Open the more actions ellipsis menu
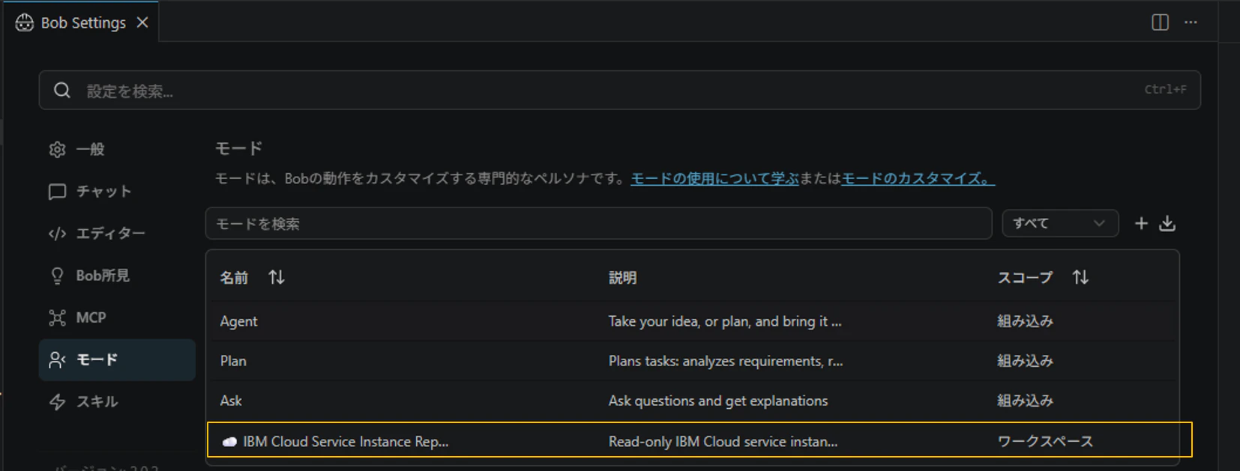Image resolution: width=1240 pixels, height=471 pixels. 1191,22
